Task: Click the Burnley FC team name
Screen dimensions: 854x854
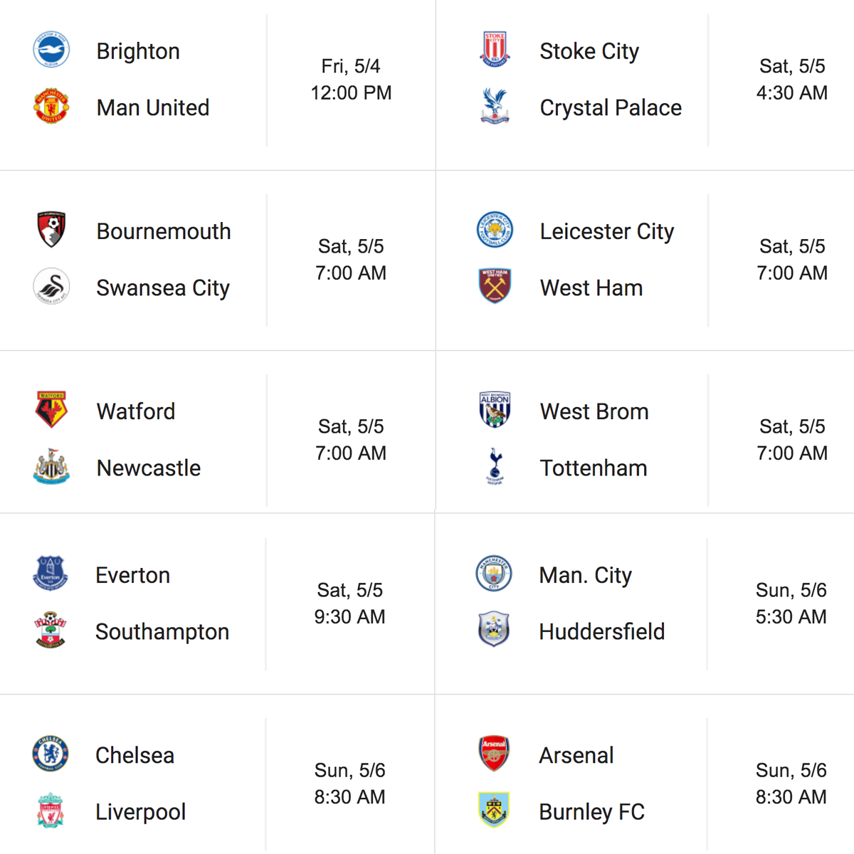Action: coord(592,812)
